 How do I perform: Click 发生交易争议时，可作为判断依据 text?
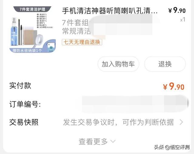click(x=119, y=122)
